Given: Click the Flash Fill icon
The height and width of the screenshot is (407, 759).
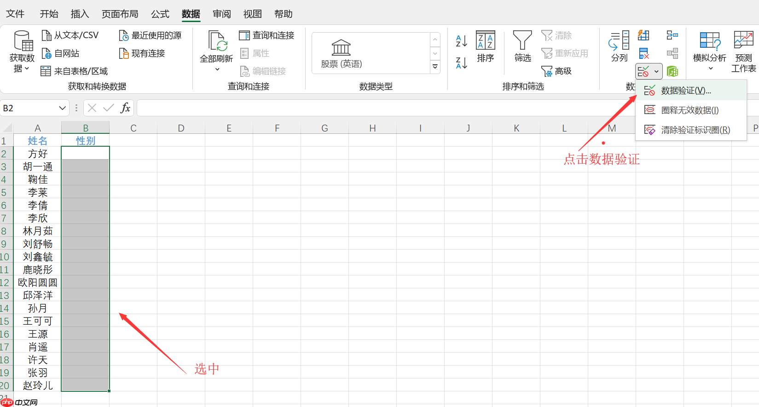Looking at the screenshot, I should [x=644, y=35].
